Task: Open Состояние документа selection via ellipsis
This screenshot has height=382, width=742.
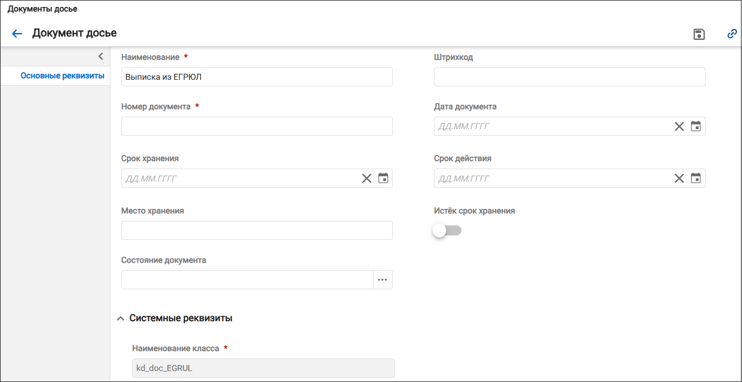Action: click(x=382, y=280)
